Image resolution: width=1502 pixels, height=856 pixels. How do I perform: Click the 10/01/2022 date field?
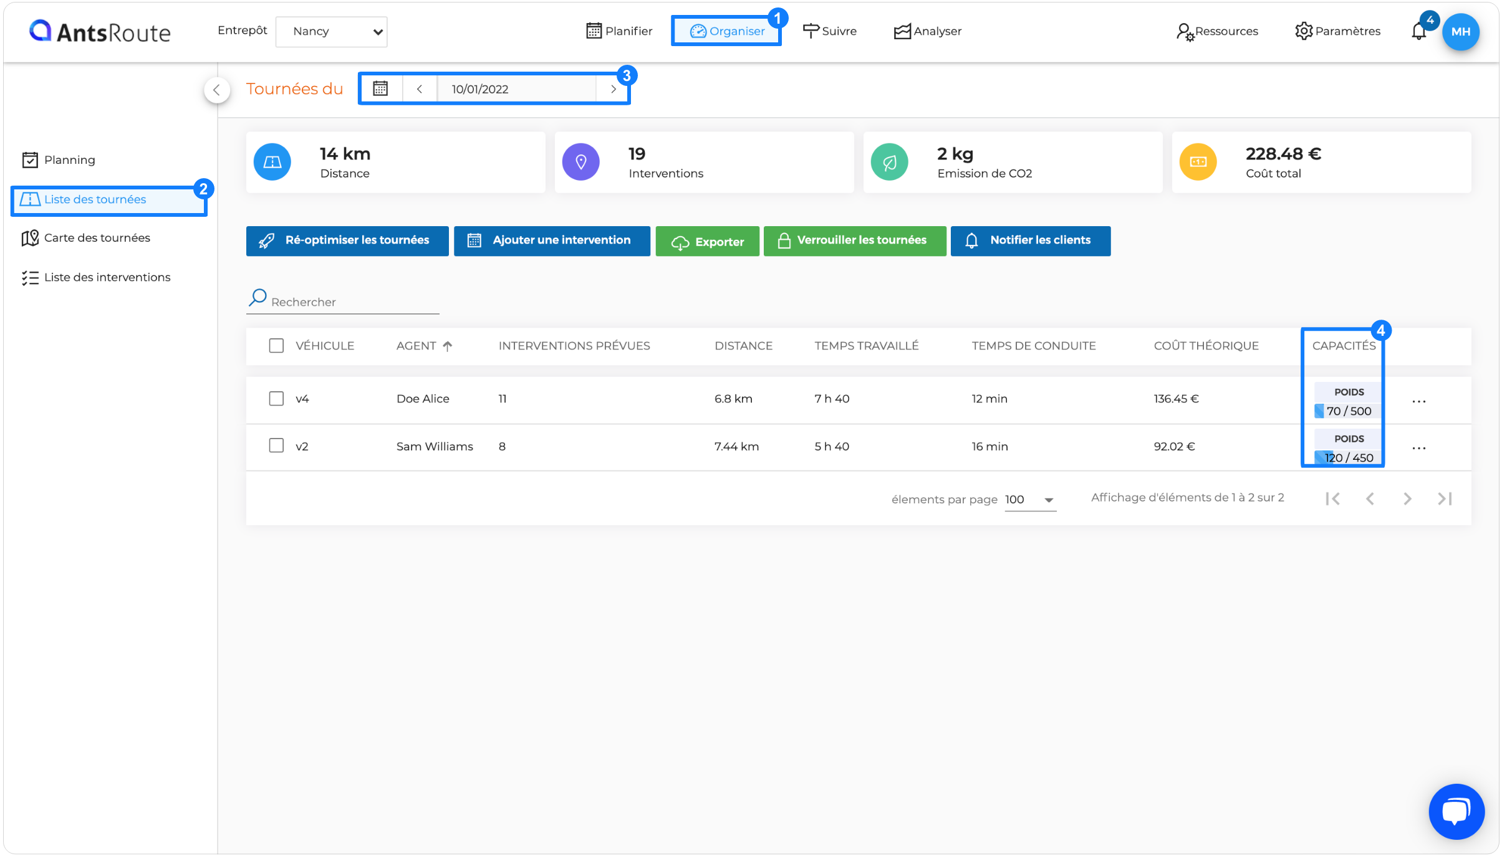coord(516,89)
